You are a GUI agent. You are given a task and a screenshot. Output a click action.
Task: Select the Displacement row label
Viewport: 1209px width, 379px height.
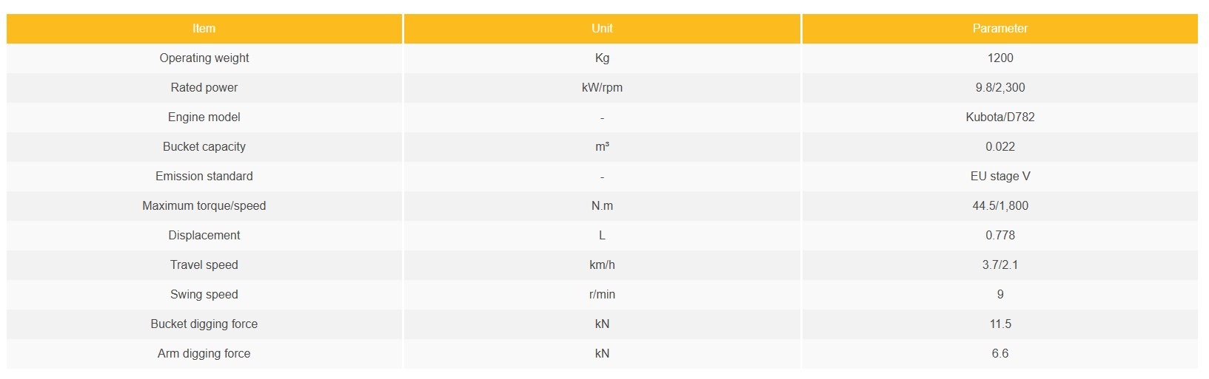pos(204,236)
